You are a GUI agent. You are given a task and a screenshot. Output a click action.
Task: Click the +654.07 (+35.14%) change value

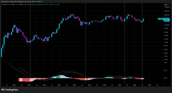point(54,5)
